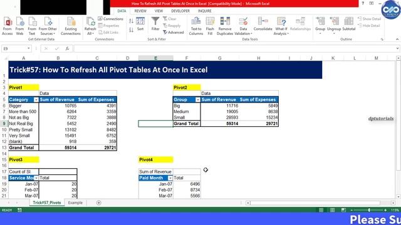
Task: Click the macro recording status icon
Action: coord(19,210)
